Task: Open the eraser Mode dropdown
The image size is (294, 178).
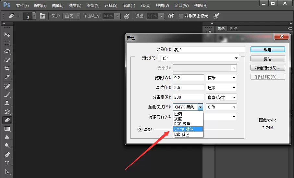Action: click(71, 16)
